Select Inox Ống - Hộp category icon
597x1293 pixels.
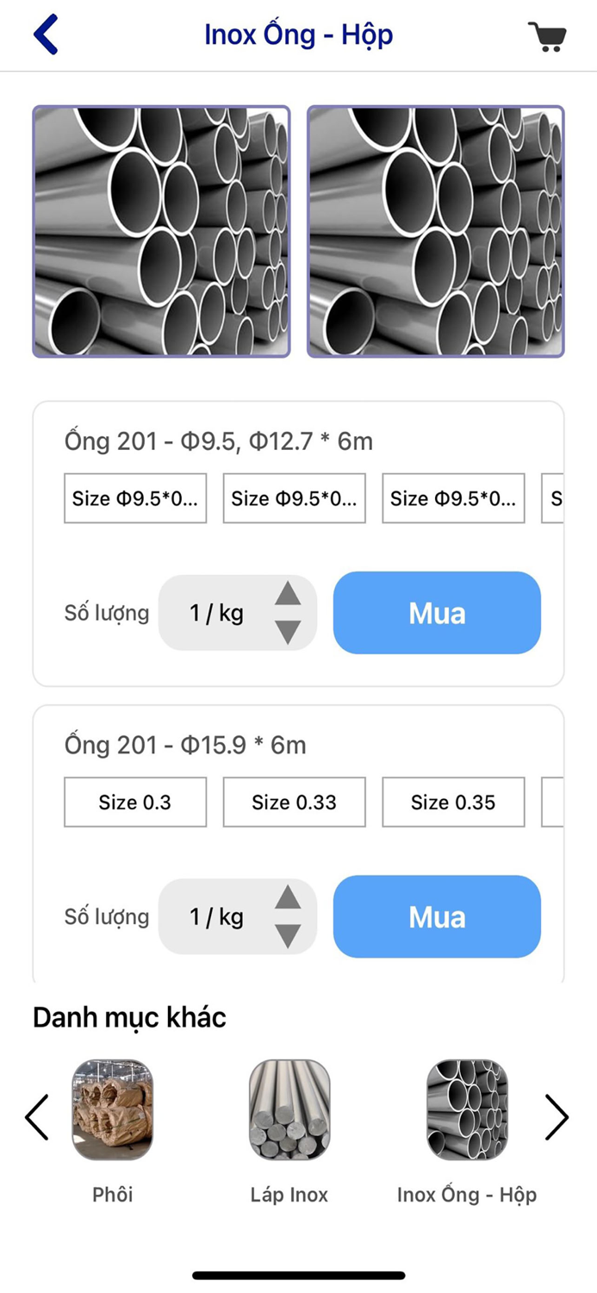[x=467, y=1109]
